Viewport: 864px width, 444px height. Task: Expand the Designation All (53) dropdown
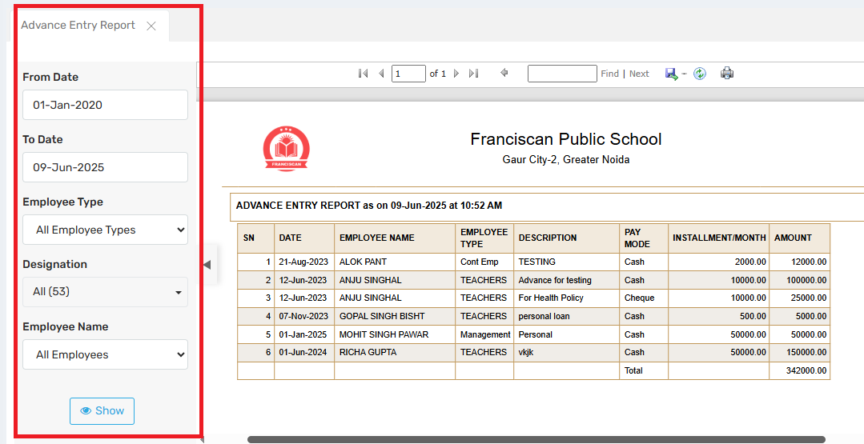[105, 291]
